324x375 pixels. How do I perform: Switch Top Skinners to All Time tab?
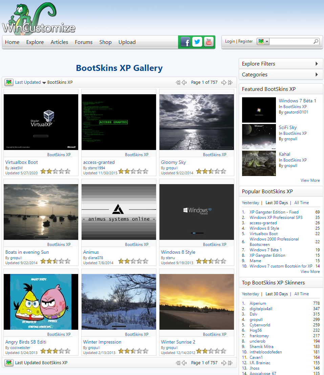tap(301, 294)
